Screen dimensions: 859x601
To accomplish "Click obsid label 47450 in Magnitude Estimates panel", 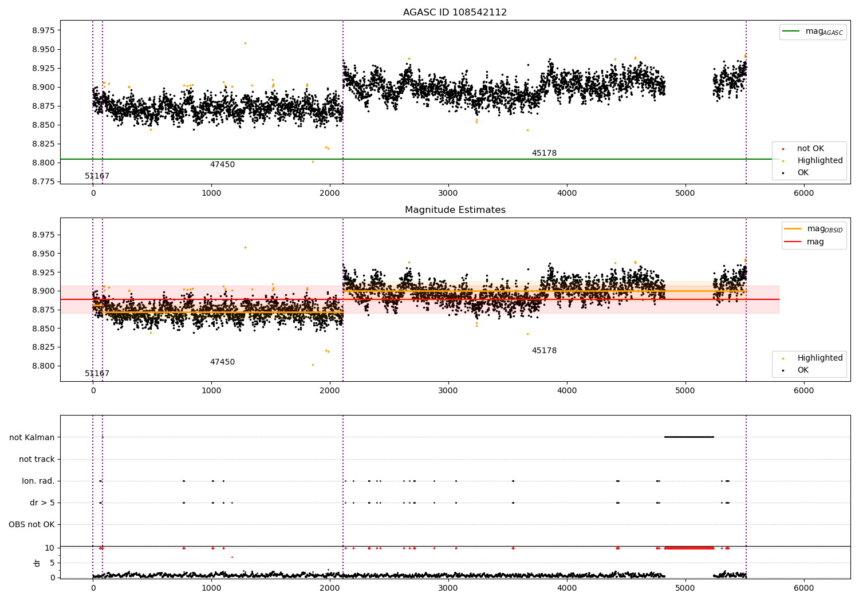I will tap(222, 362).
